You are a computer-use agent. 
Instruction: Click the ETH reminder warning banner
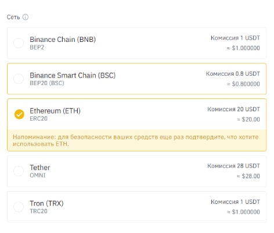(x=136, y=140)
